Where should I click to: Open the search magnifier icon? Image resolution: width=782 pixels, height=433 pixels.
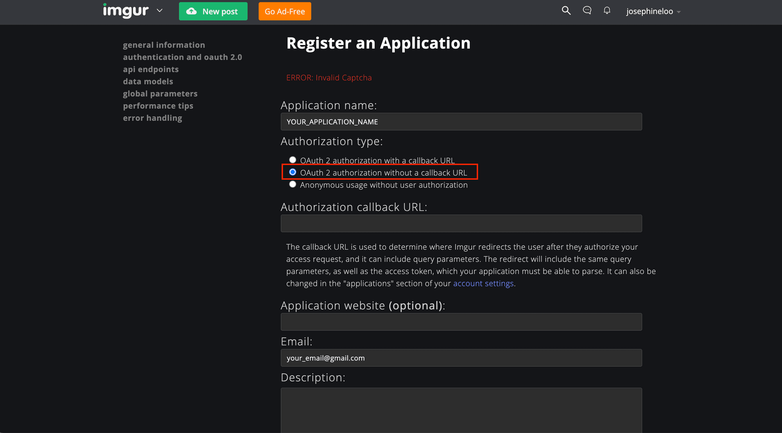(566, 11)
